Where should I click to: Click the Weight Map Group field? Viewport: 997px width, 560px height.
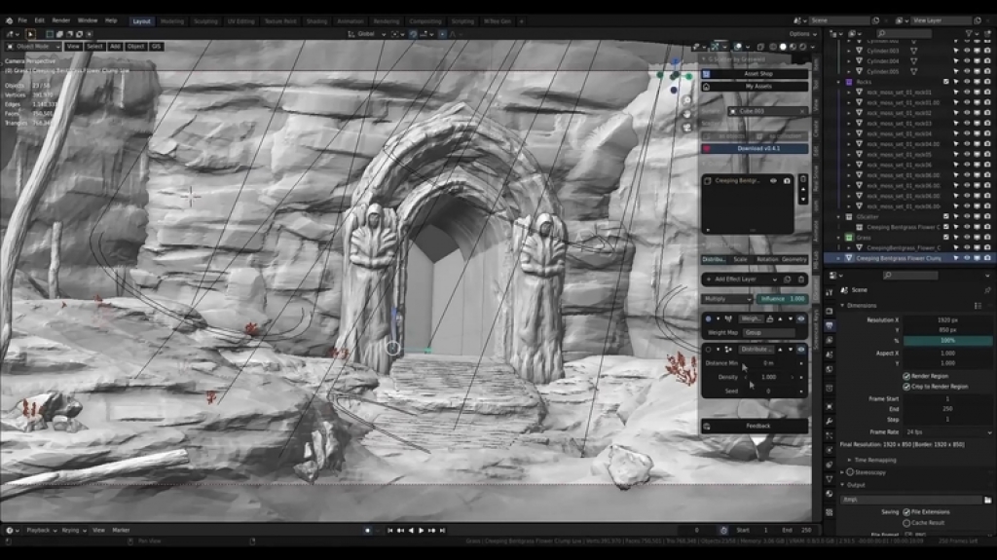pyautogui.click(x=769, y=332)
